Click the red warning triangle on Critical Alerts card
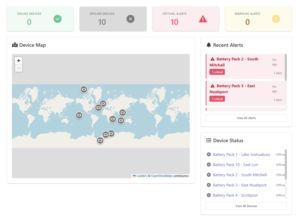The width and height of the screenshot is (296, 223). (x=203, y=19)
